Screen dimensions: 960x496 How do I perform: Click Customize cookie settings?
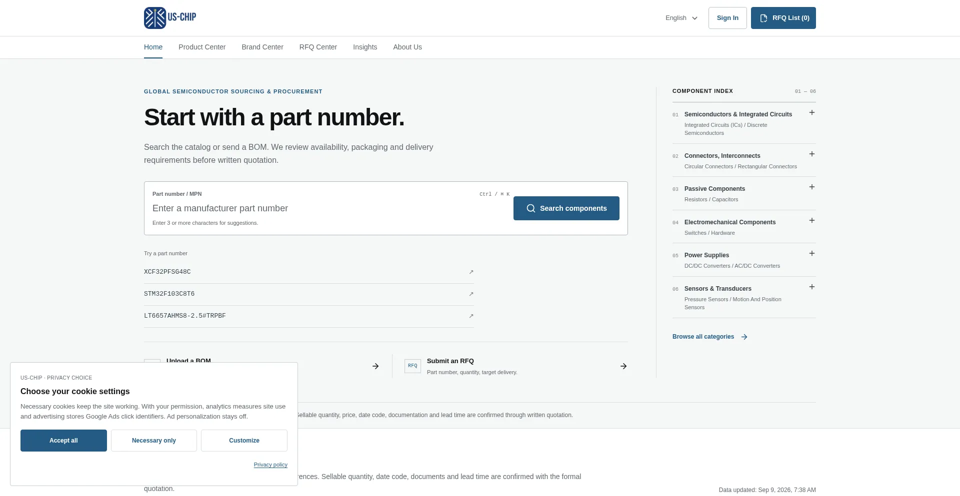[244, 441]
